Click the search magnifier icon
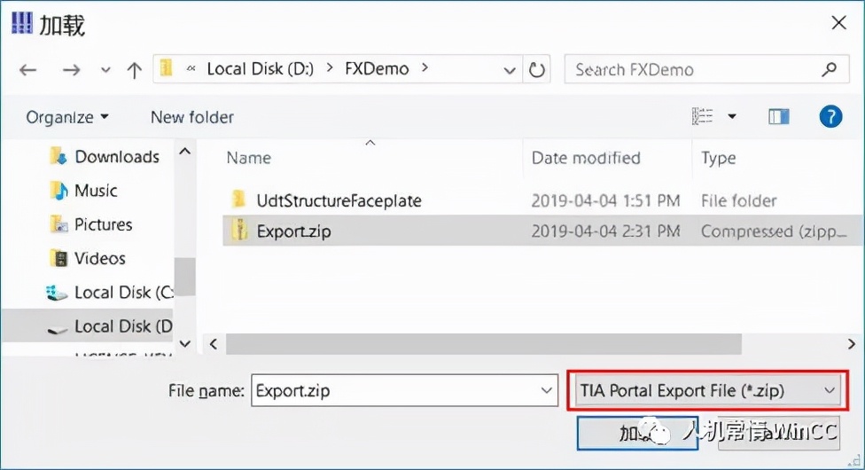 point(830,69)
